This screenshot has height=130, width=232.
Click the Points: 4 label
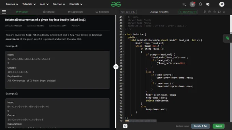[75, 26]
